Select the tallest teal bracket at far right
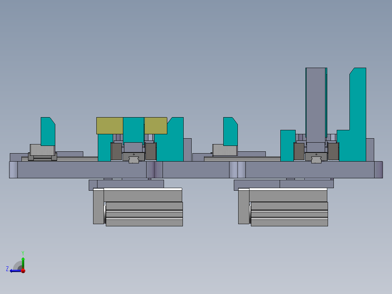Viewport: 392px width, 294px height. point(358,114)
